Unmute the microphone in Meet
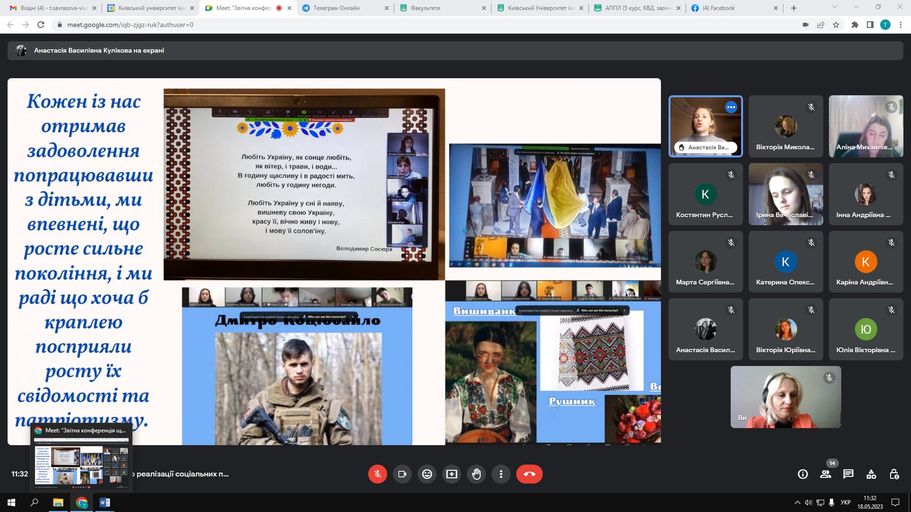Screen dimensions: 911x512 [x=377, y=474]
